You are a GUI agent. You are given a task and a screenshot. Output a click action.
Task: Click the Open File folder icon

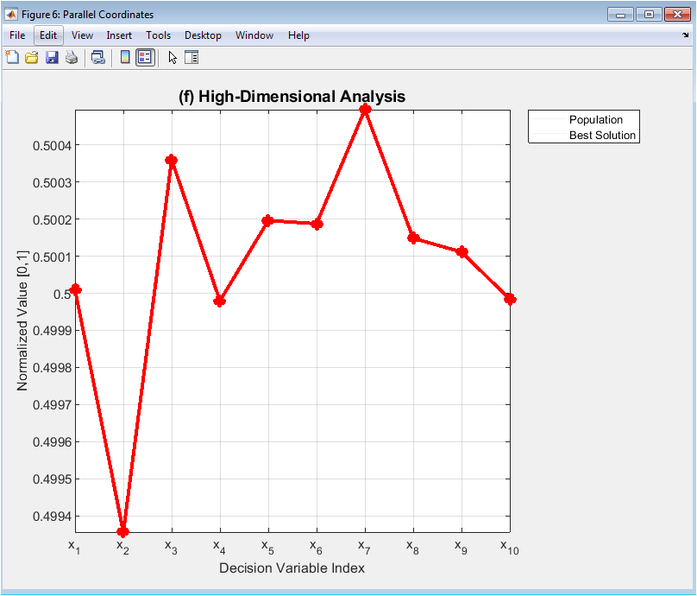point(32,58)
